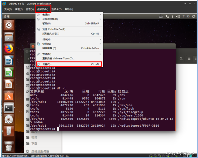Click the terminal scrollbar on the right
Image resolution: width=198 pixels, height=158 pixels.
[x=175, y=110]
